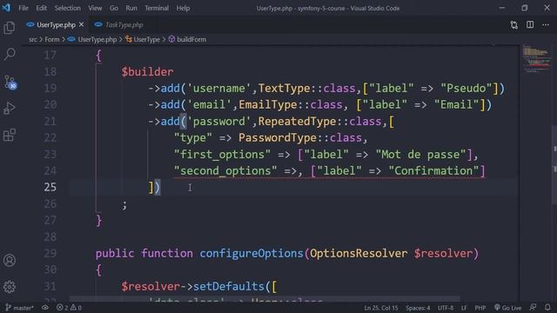Open the File menu
The image size is (557, 313).
pyautogui.click(x=23, y=8)
